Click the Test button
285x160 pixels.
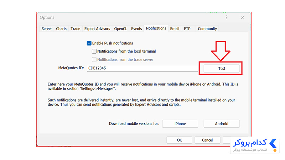(x=222, y=68)
